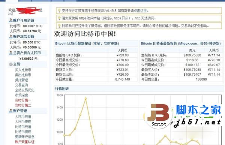Image resolution: width=225 pixels, height=145 pixels.
Task: Click the ¥778.80 今日最高成交价 value
Action: [123, 60]
